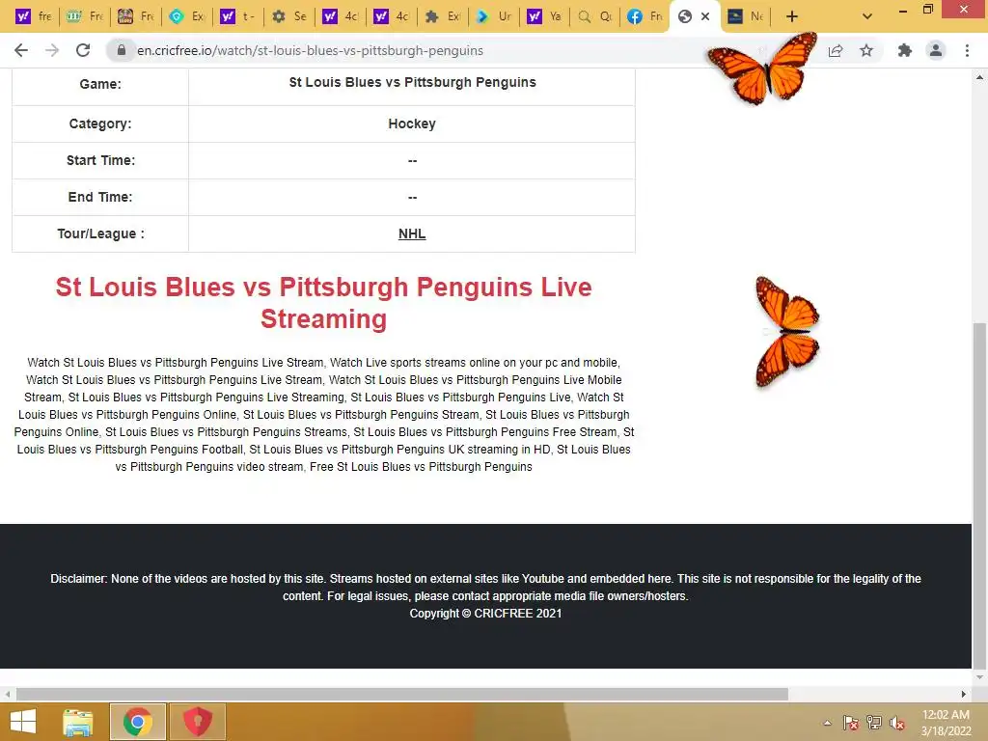Open the NHL league link

pos(412,233)
